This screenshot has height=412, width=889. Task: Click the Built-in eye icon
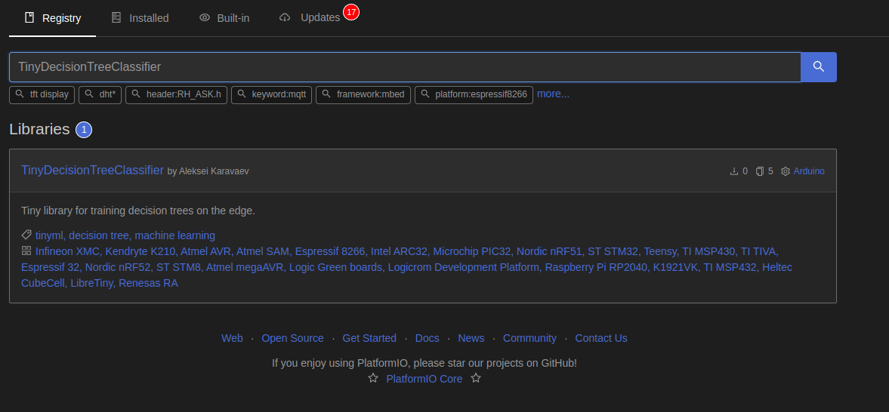click(205, 17)
